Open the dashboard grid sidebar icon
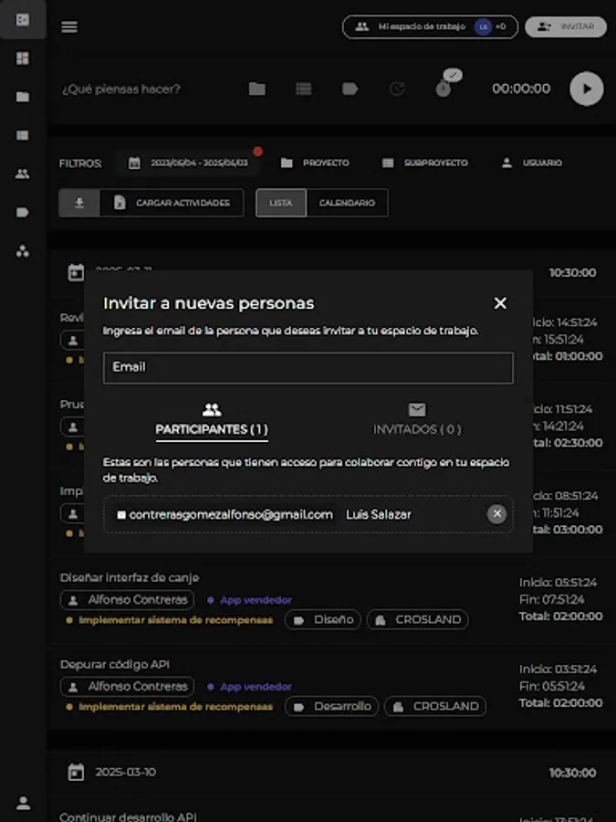 click(23, 58)
